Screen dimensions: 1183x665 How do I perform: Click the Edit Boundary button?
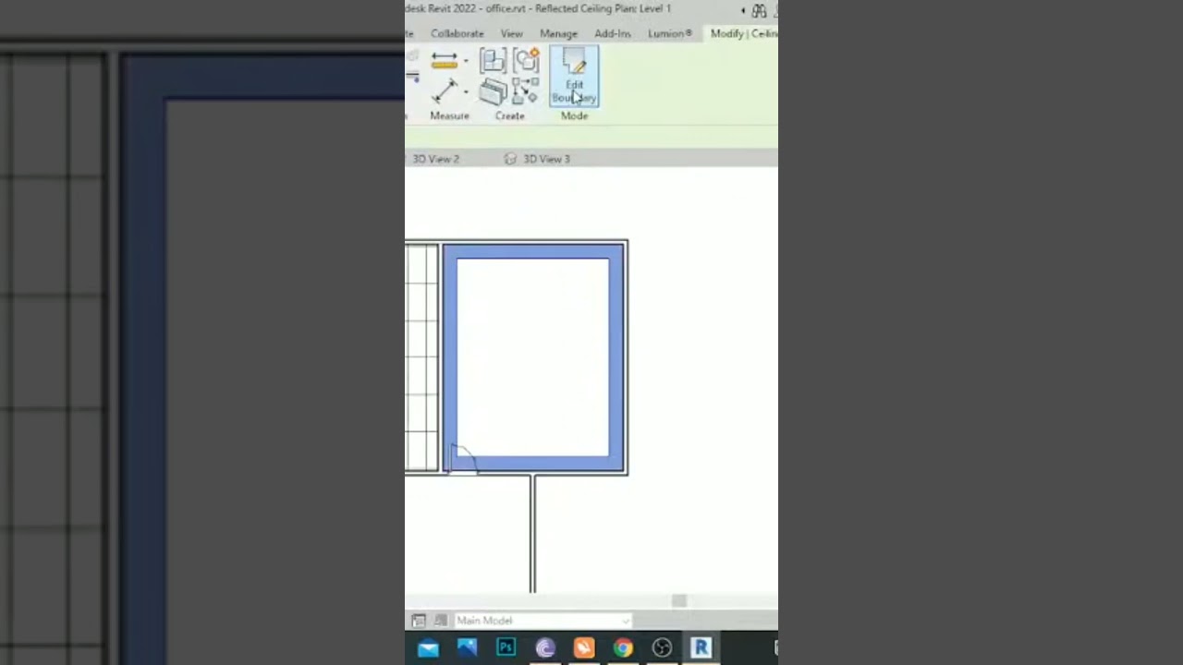574,77
